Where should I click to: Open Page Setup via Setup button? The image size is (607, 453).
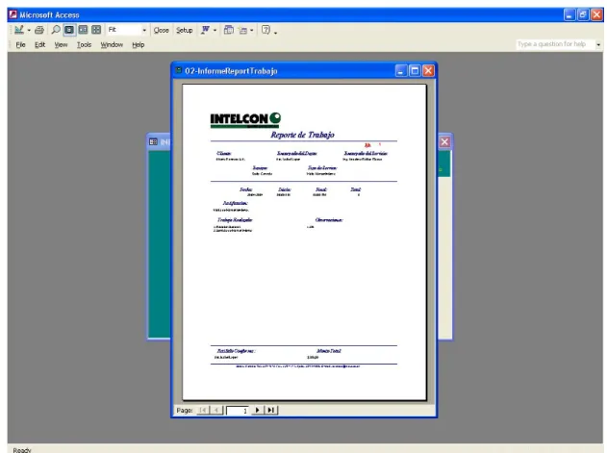point(185,30)
